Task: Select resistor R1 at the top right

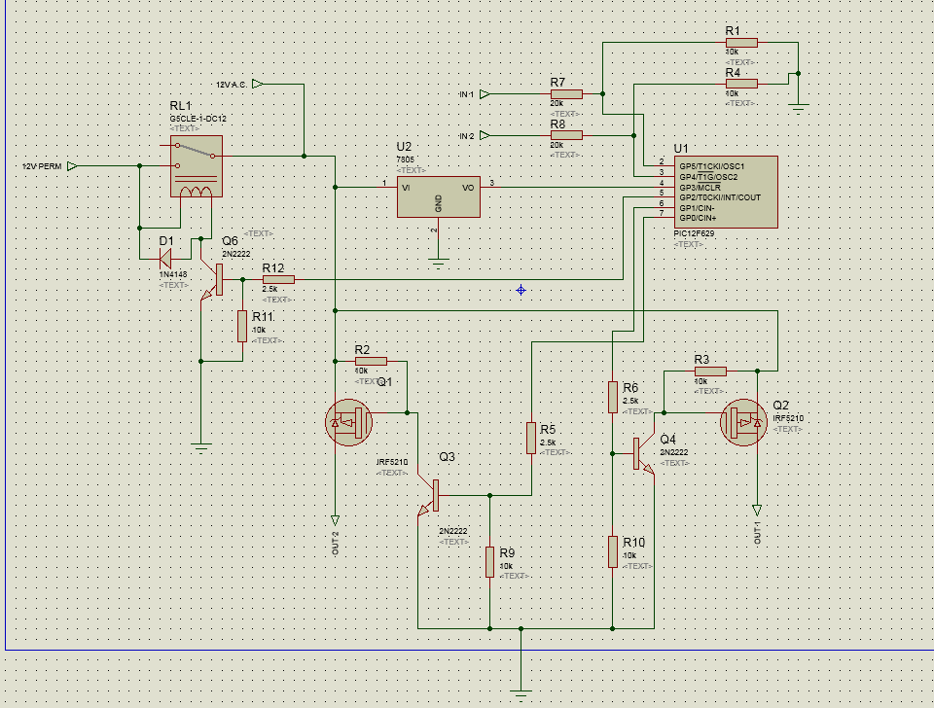Action: point(741,42)
